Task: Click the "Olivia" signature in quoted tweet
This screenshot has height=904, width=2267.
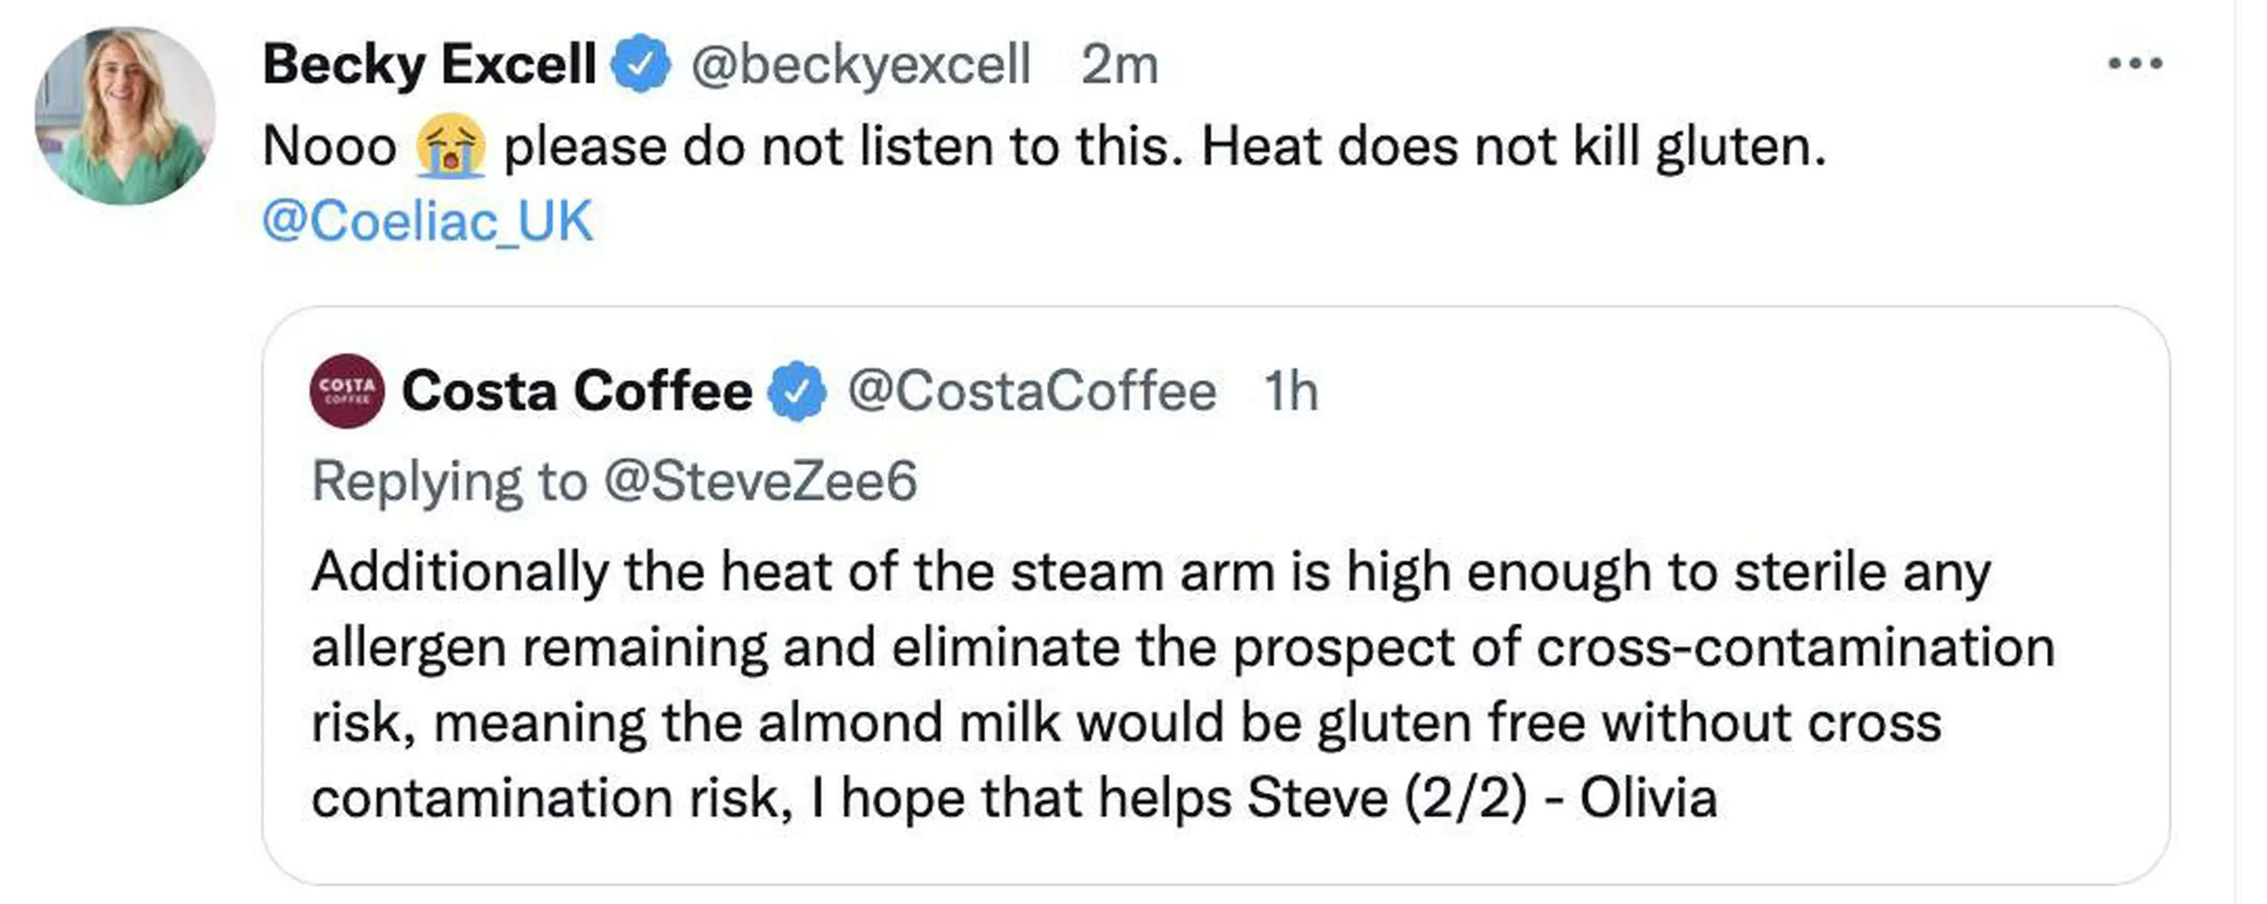Action: click(x=1647, y=798)
